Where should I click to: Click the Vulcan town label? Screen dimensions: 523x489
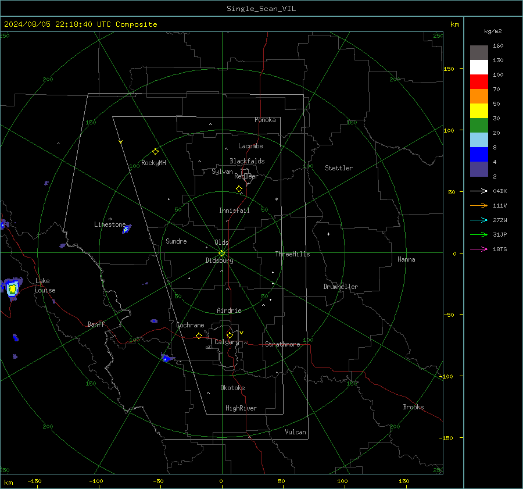(295, 432)
